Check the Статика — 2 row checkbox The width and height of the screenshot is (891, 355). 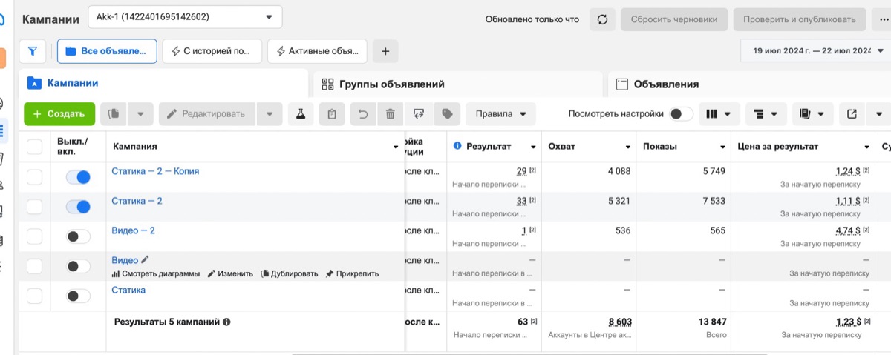pyautogui.click(x=34, y=207)
